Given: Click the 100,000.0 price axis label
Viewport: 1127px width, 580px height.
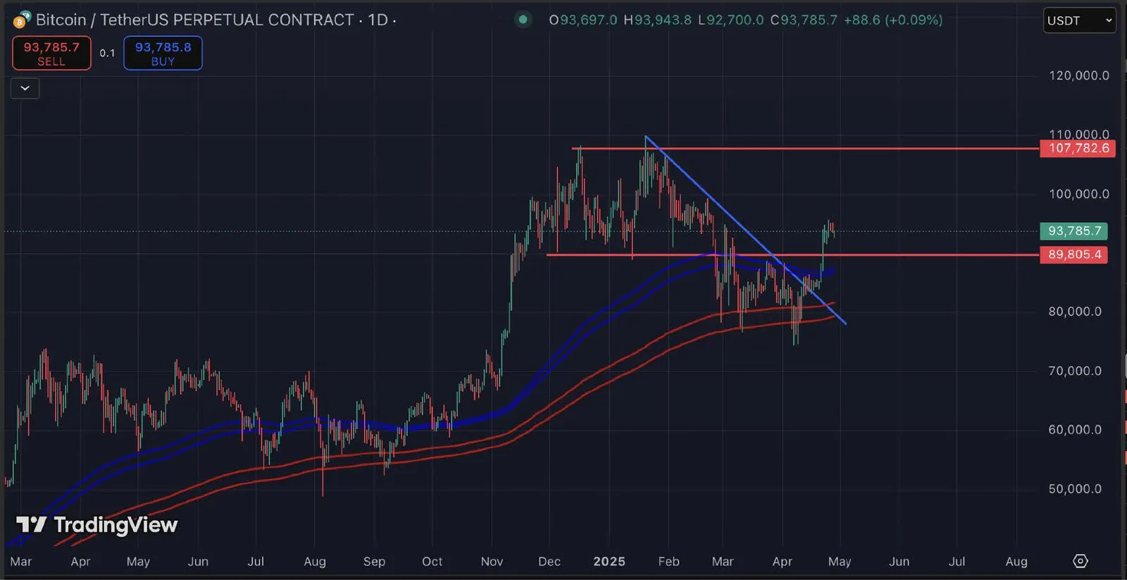Looking at the screenshot, I should point(1078,194).
